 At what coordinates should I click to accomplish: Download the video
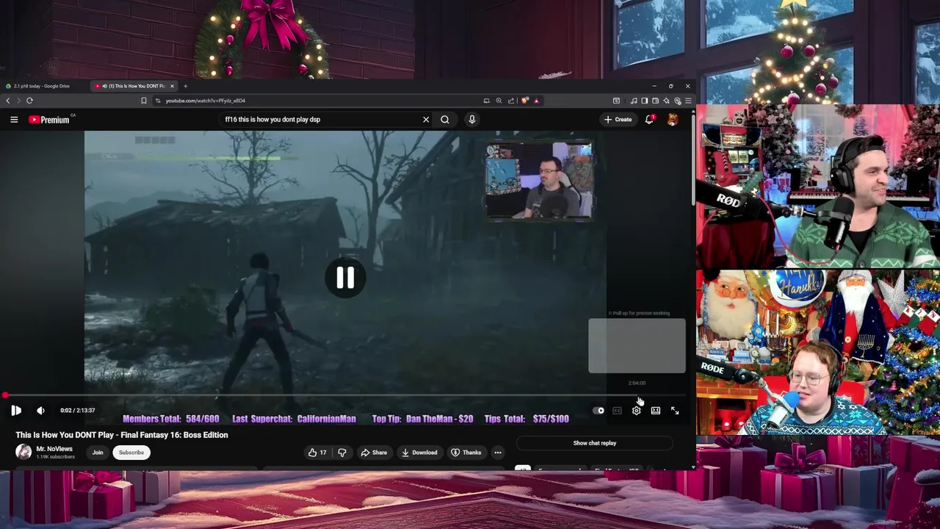tap(419, 453)
